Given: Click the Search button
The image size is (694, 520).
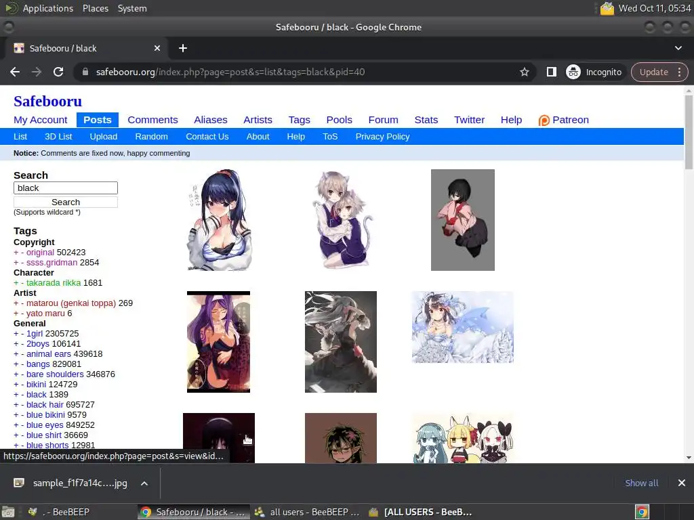Looking at the screenshot, I should (66, 202).
